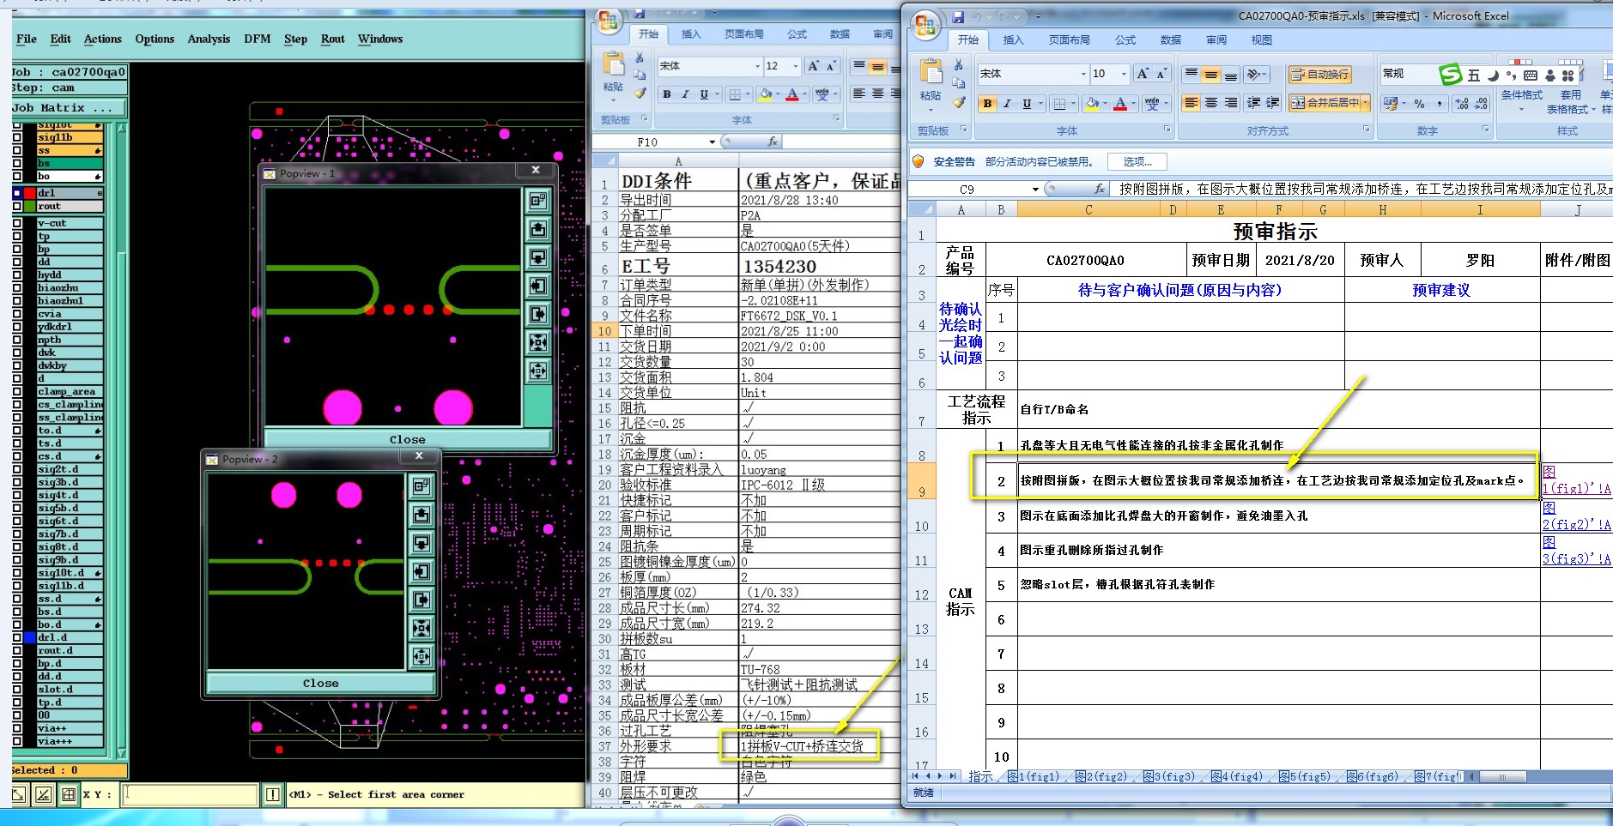
Task: Open font size dropdown showing 10
Action: click(1124, 75)
